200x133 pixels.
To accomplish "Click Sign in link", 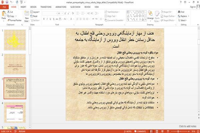I will pyautogui.click(x=193, y=7).
